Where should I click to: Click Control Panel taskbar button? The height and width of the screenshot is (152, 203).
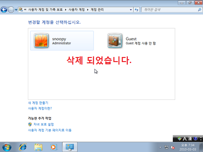coord(70,147)
